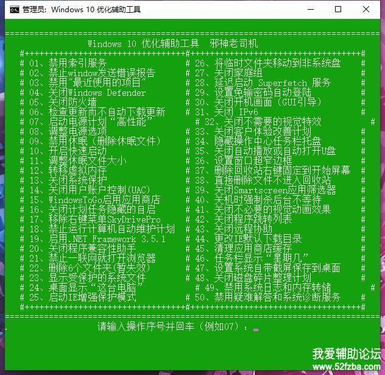385x375 pixels.
Task: Minimize the Windows 10 优化辅助工具 window
Action: pos(311,9)
